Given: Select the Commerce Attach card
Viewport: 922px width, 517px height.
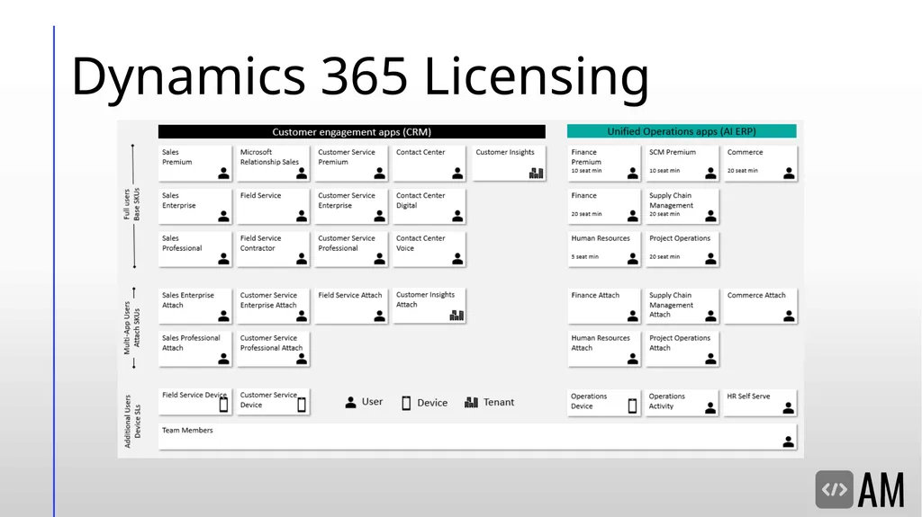Looking at the screenshot, I should tap(760, 306).
